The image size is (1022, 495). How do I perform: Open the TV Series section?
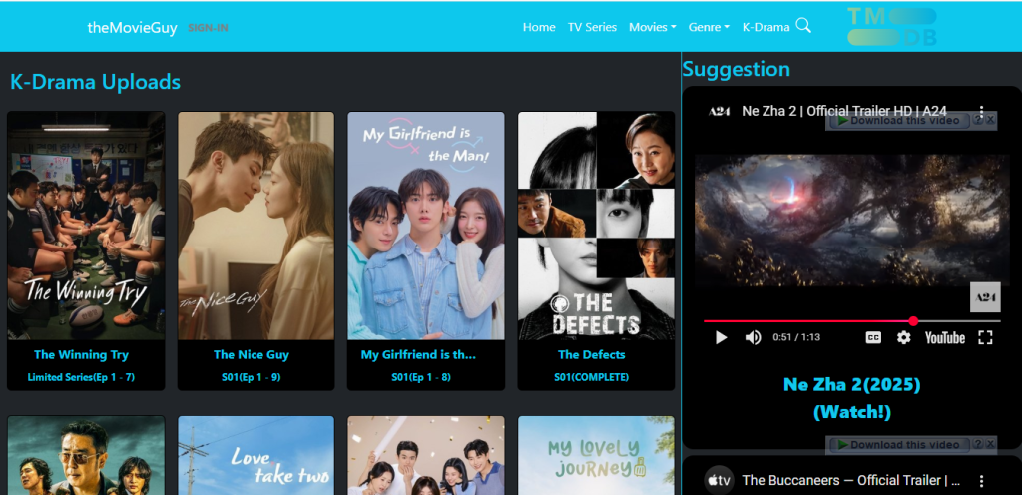tap(592, 27)
